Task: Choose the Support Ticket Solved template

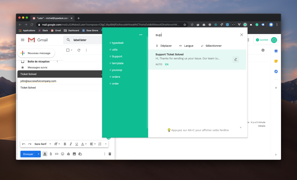Action: pos(197,59)
